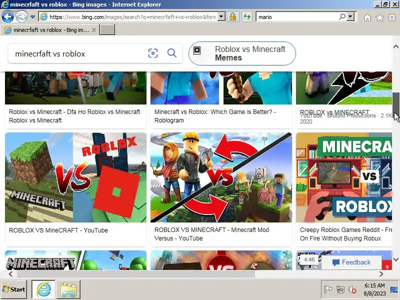Click Creepy Roblox Games Reddit caption

[346, 234]
